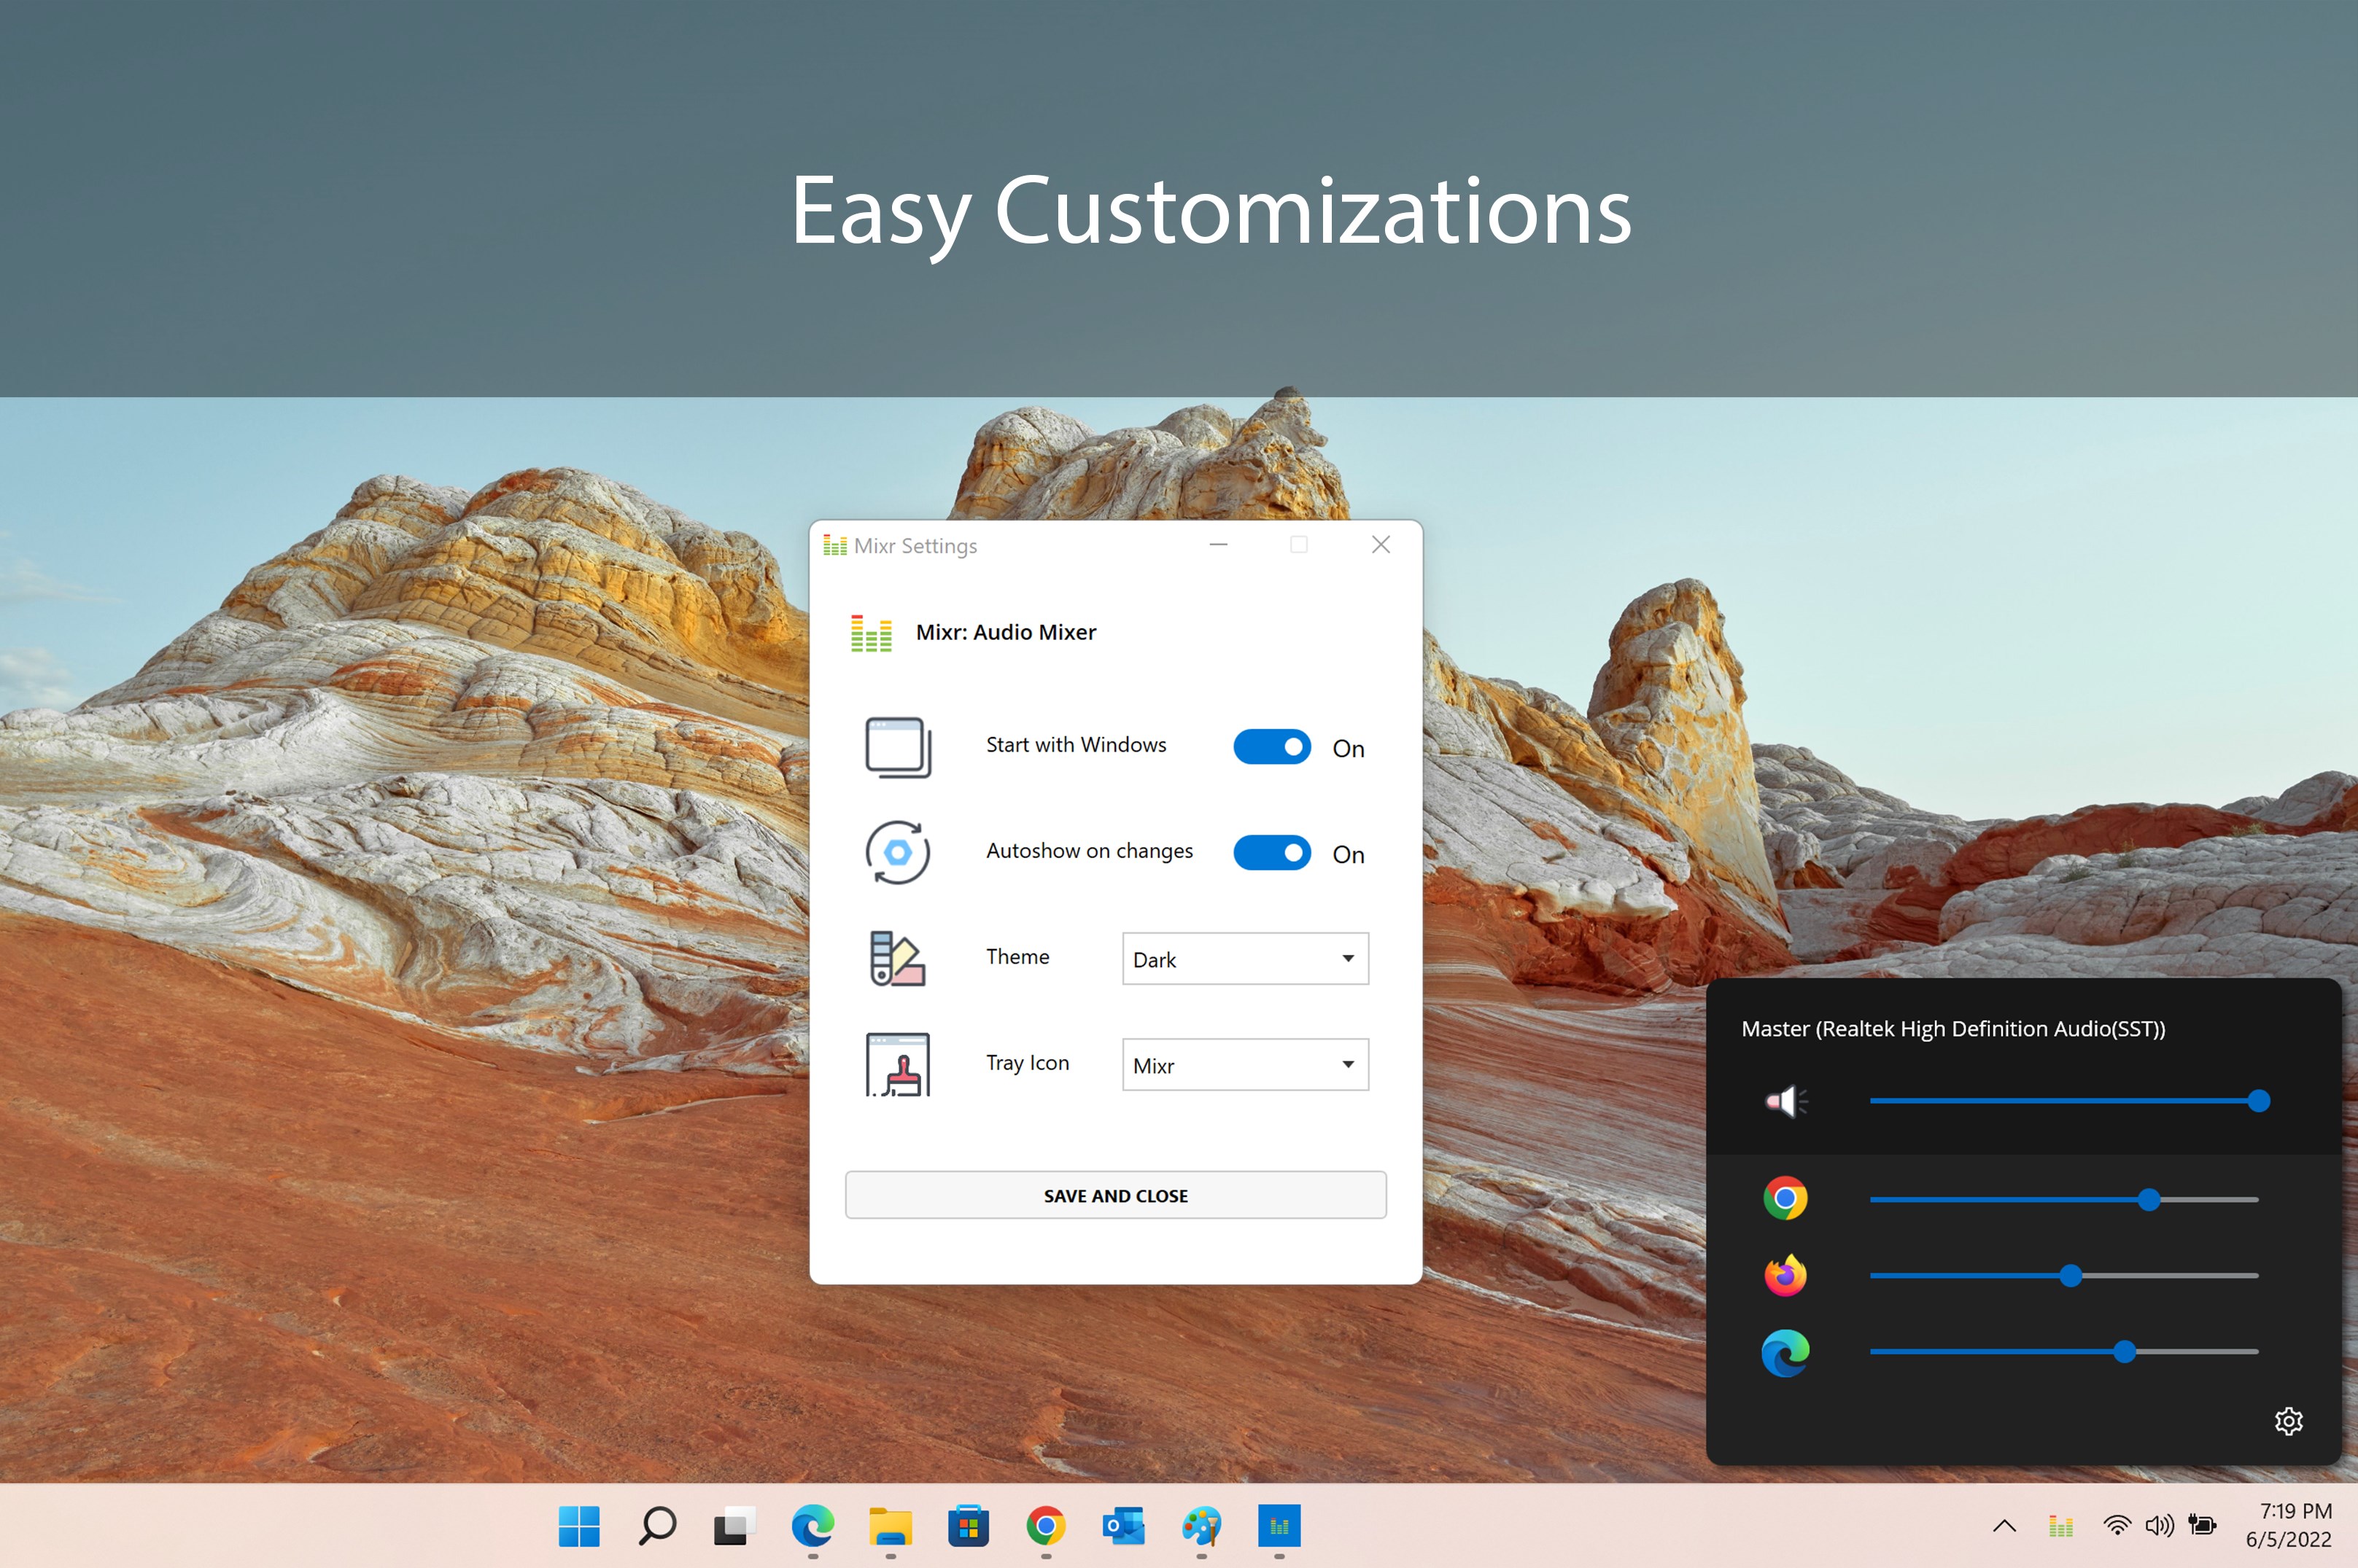Open Microsoft Store from taskbar
The width and height of the screenshot is (2358, 1568).
coord(967,1526)
